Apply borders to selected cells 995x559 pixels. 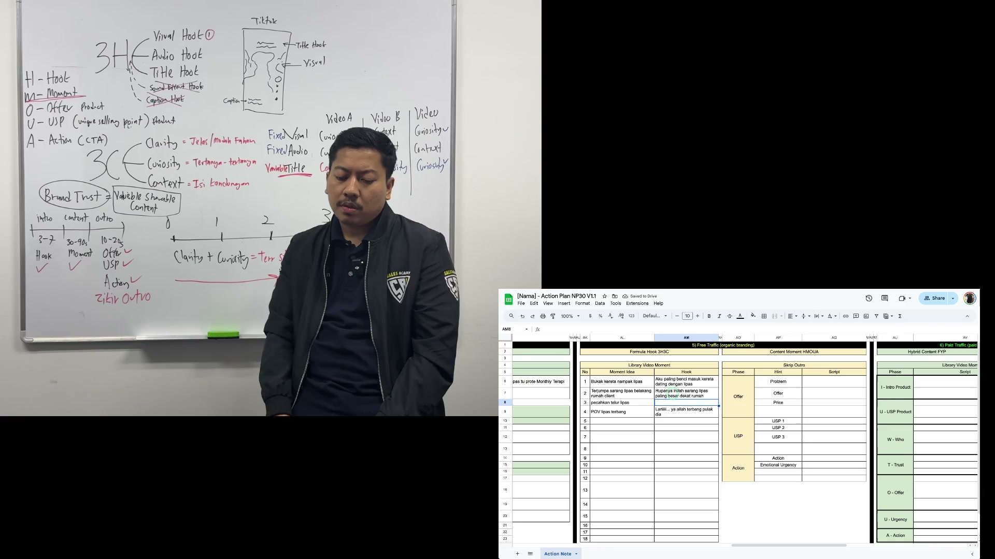[x=764, y=316]
